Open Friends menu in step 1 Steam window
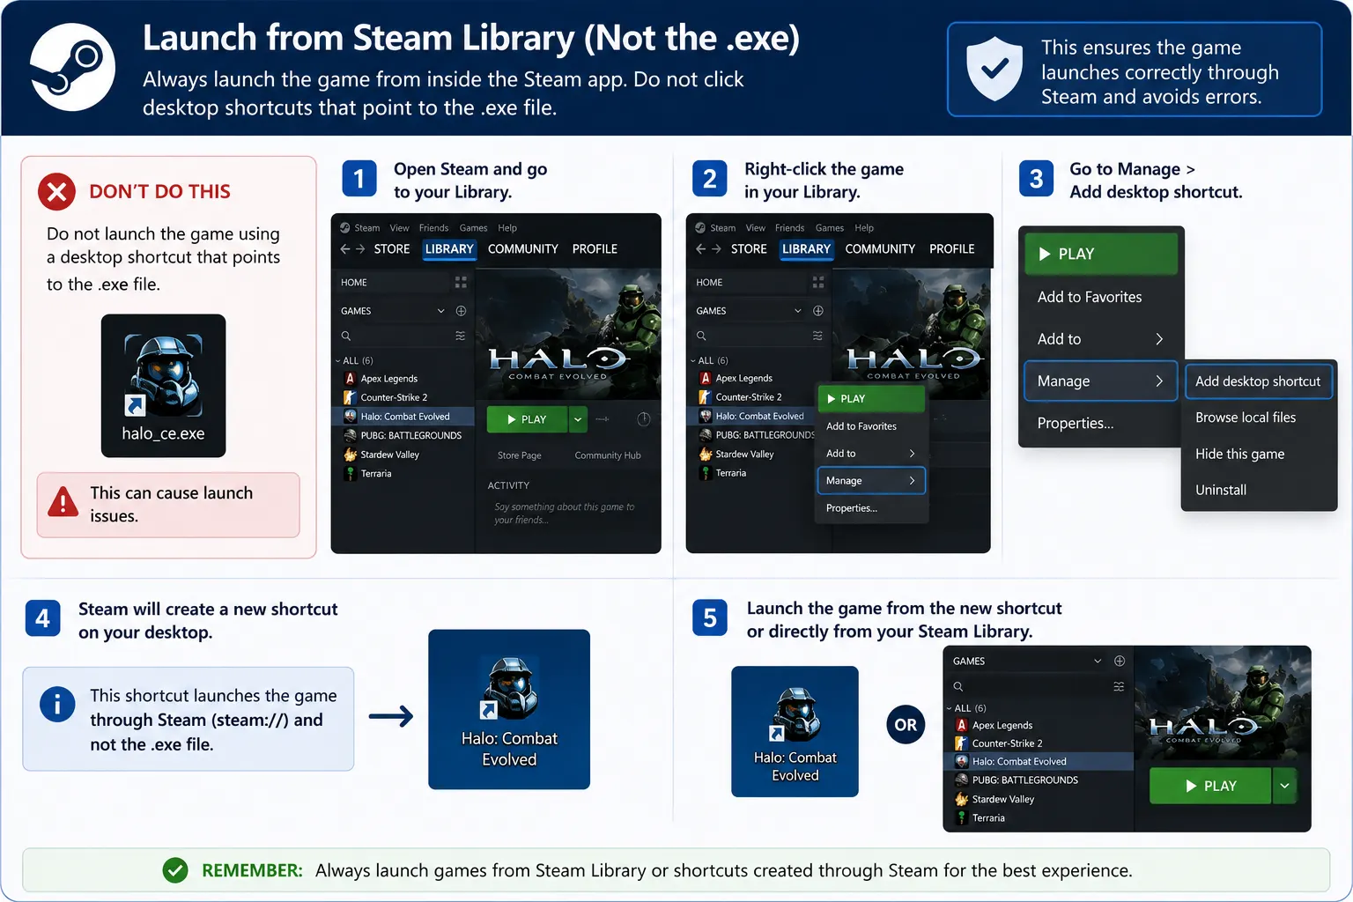This screenshot has width=1353, height=902. [433, 228]
